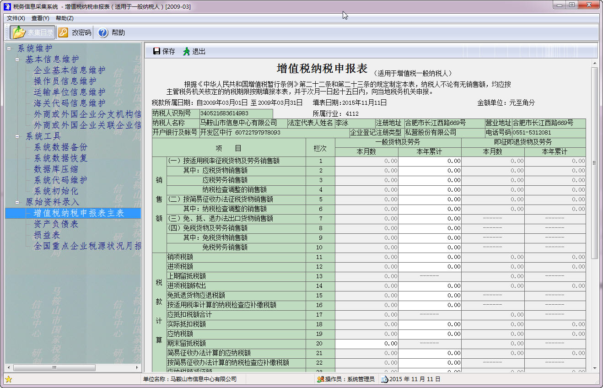Open the 查看(Y) menu
Screen dimensions: 603x388
coord(40,18)
